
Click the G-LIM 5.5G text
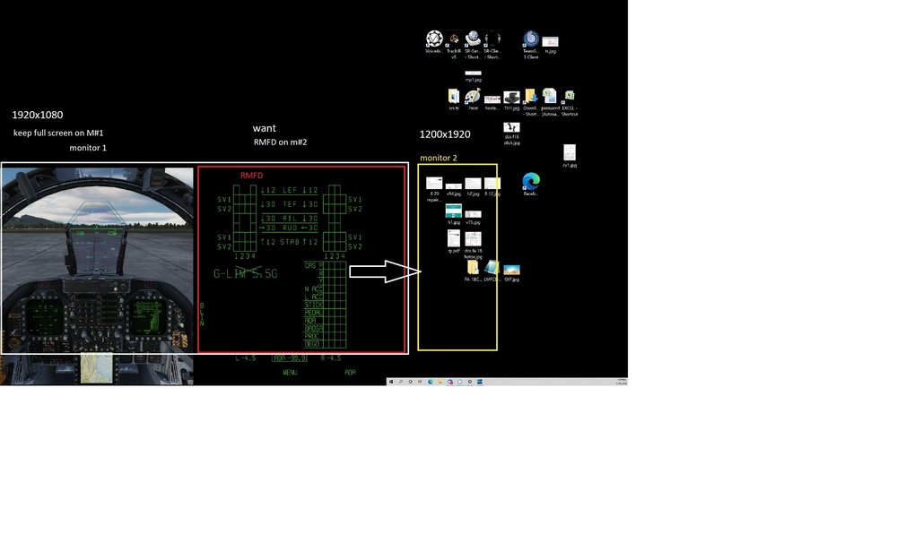point(246,274)
